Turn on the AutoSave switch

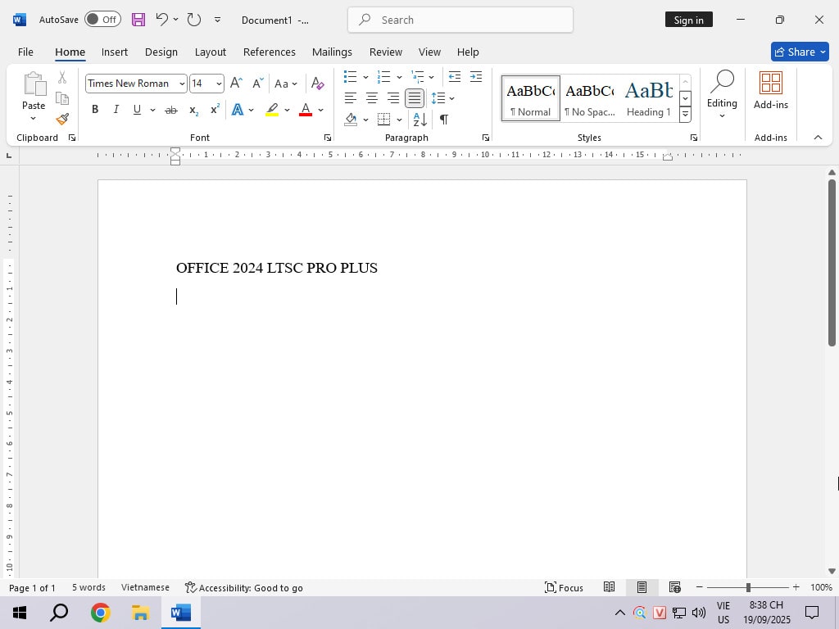[102, 20]
